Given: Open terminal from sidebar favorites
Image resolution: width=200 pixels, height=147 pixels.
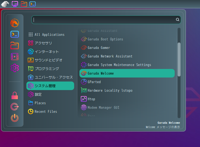Looking at the screenshot, I should [x=15, y=34].
